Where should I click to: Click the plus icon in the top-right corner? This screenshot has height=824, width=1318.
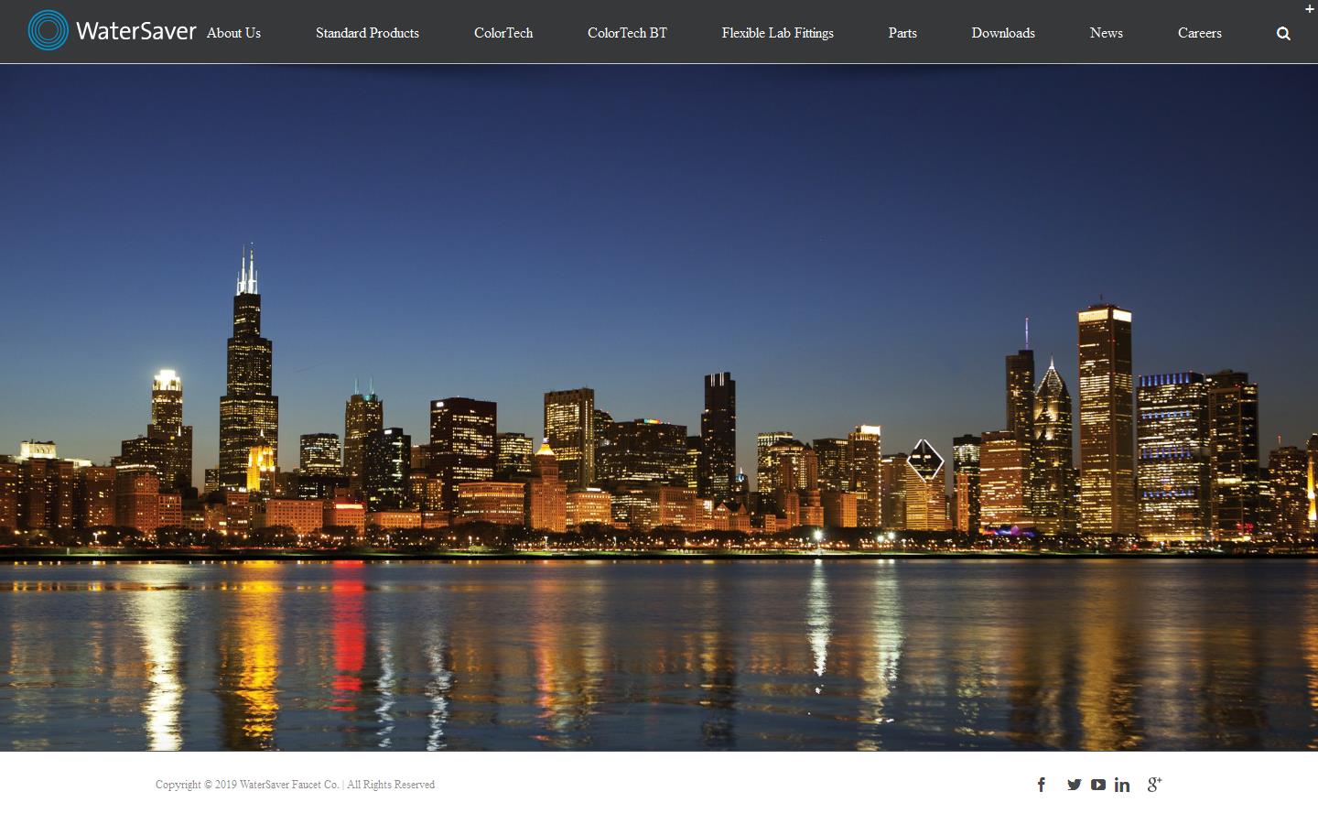(x=1311, y=7)
